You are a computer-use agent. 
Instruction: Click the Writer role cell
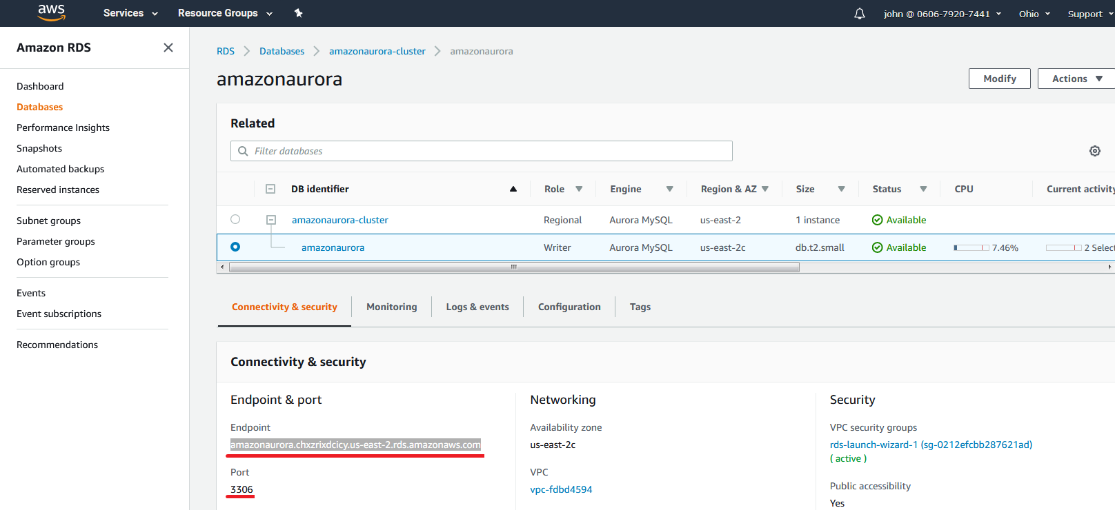557,247
